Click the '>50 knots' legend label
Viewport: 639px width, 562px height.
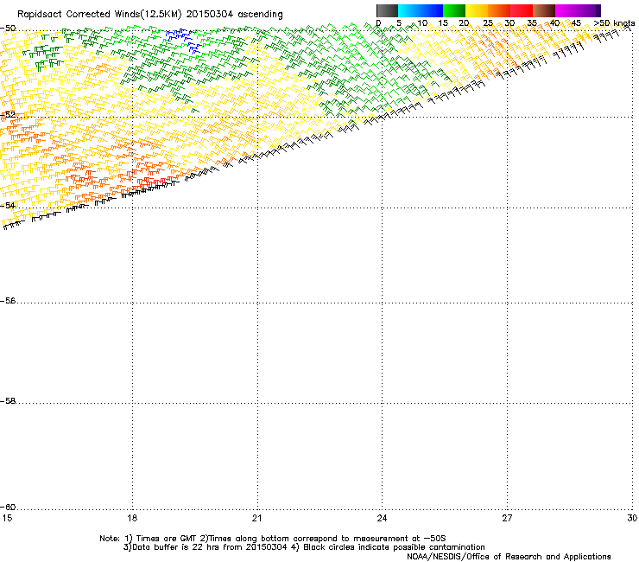(615, 23)
